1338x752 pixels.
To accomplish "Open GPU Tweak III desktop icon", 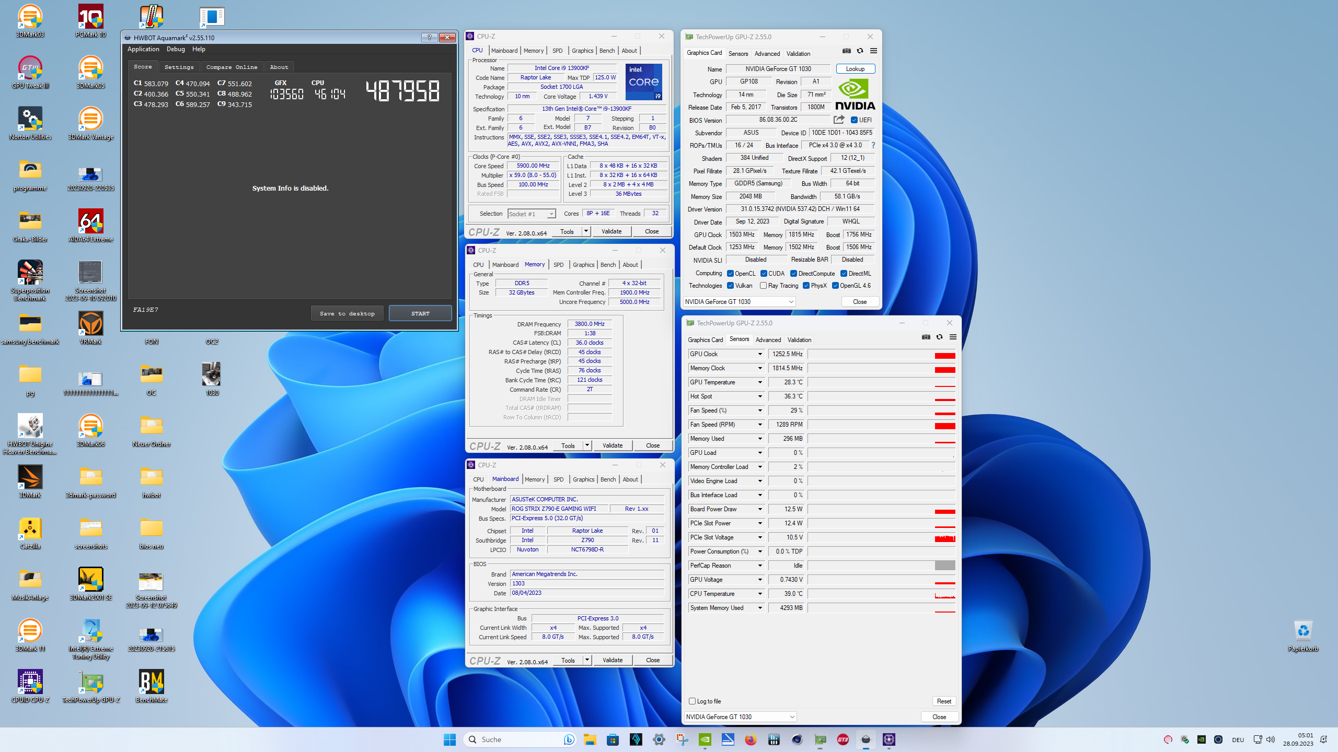I will click(x=30, y=72).
